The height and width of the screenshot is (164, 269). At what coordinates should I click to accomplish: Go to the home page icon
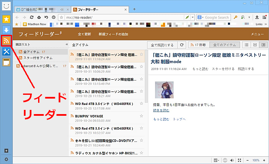[x=39, y=17]
